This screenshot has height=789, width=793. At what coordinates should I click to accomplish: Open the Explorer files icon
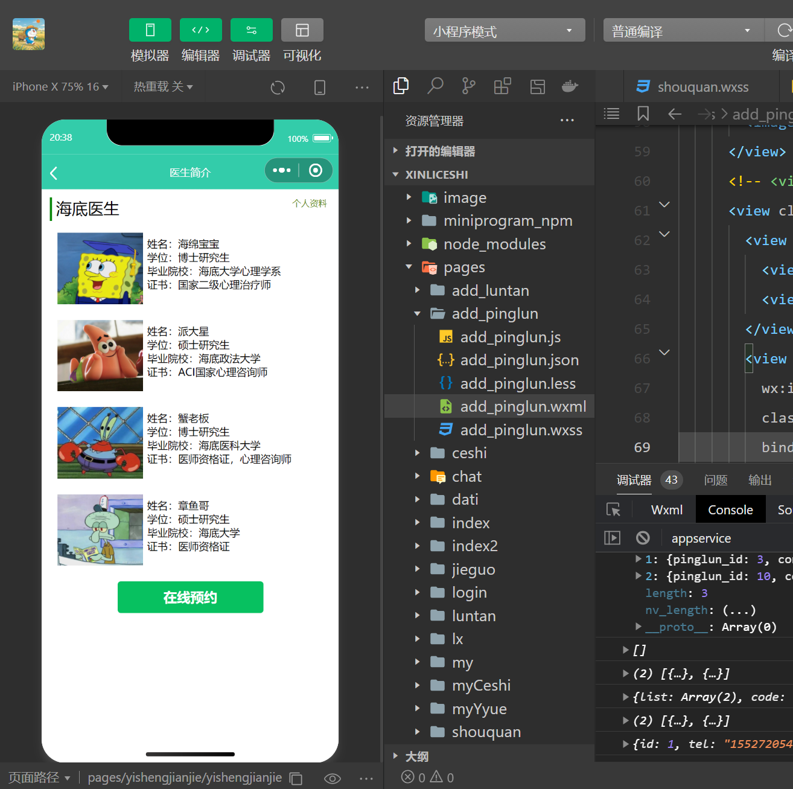pyautogui.click(x=401, y=86)
